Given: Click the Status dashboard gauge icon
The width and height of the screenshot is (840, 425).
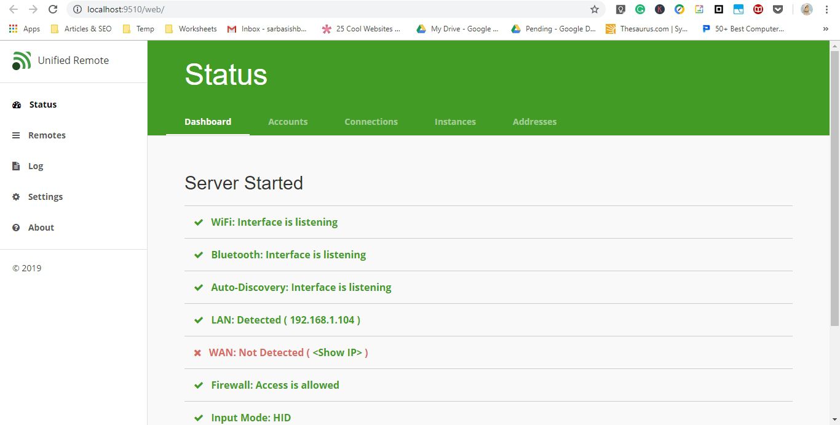Looking at the screenshot, I should [x=17, y=105].
